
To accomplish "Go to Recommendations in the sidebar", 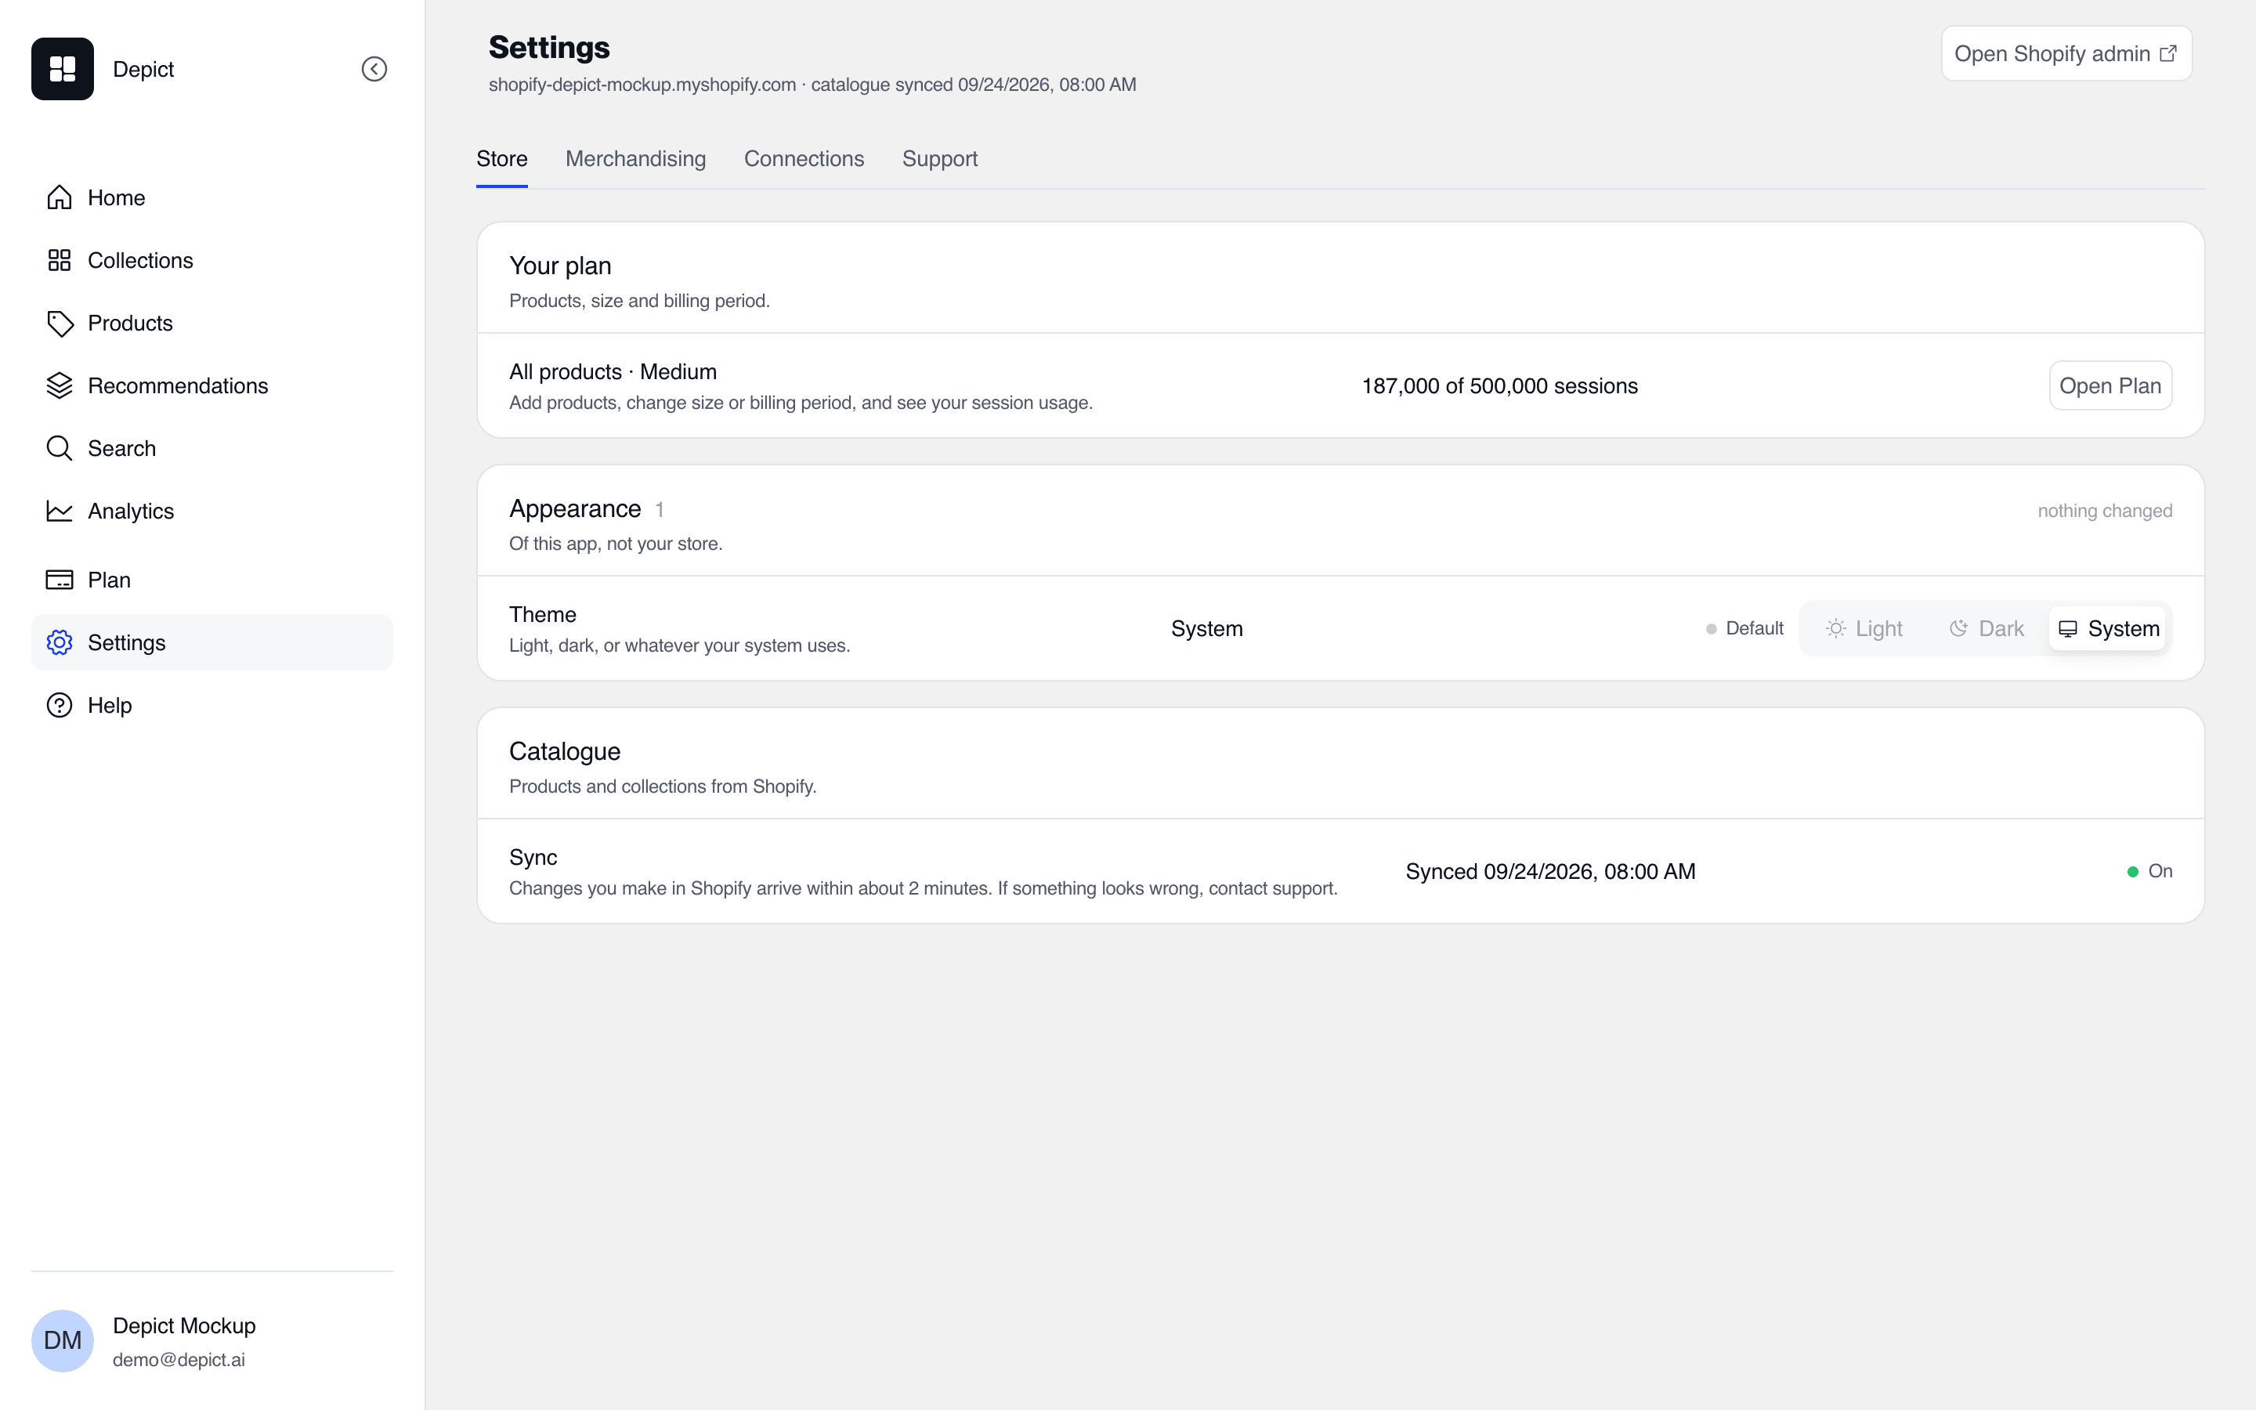I will tap(211, 385).
